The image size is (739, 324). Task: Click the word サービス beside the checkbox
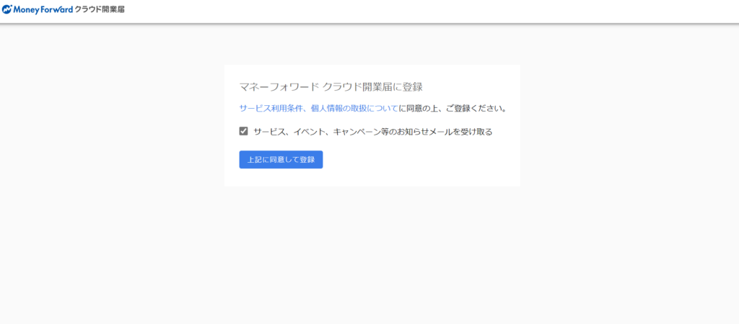click(x=271, y=132)
